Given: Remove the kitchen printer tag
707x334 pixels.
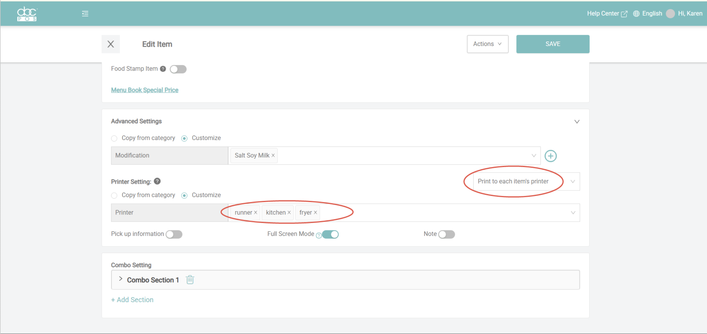Looking at the screenshot, I should pos(289,212).
